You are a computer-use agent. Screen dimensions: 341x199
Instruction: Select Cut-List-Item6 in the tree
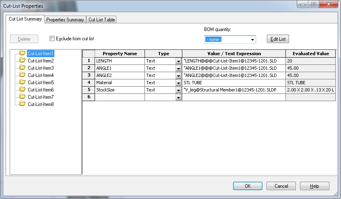pos(41,90)
